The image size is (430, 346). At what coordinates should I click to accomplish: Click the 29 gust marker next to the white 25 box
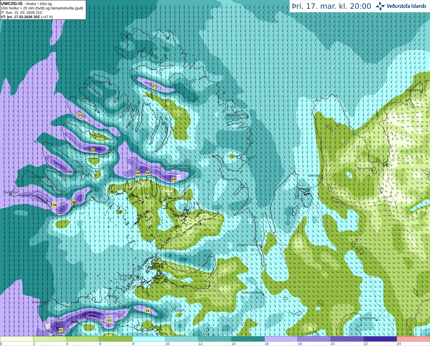[x=173, y=179]
